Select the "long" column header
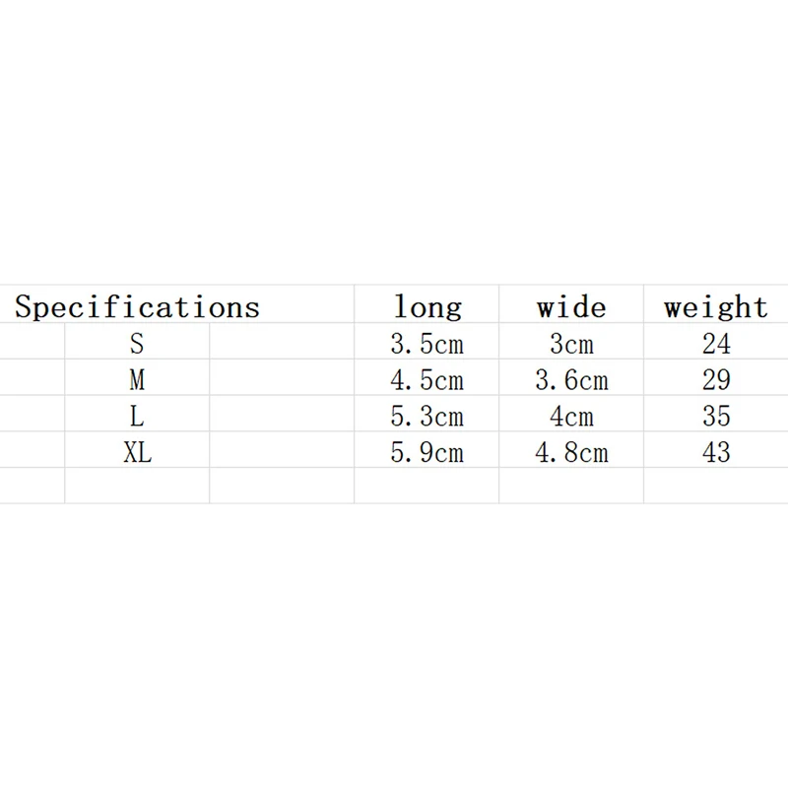Screen dimensions: 788x788 (427, 306)
